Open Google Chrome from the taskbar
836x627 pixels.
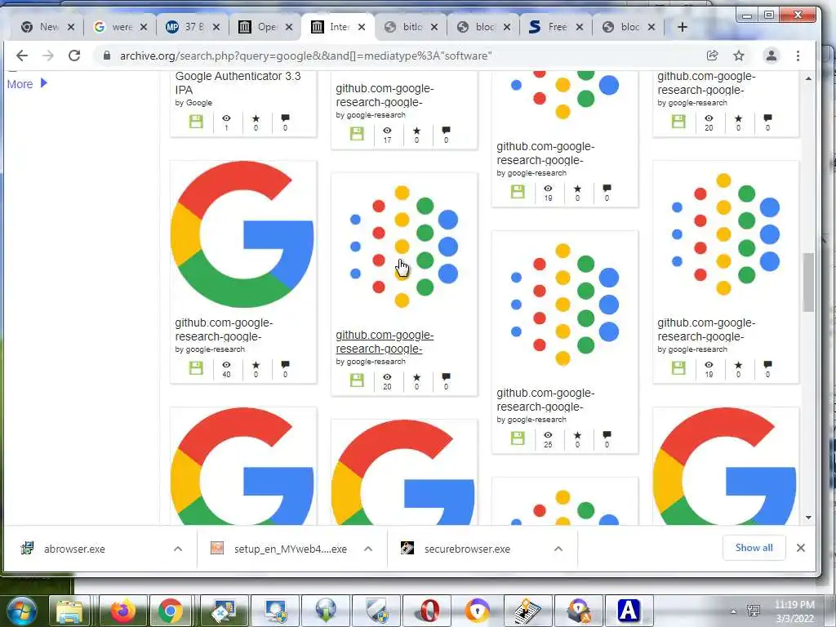click(x=171, y=611)
